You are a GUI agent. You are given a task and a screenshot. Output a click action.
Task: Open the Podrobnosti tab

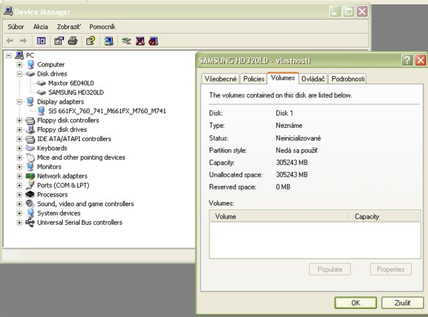(x=348, y=79)
